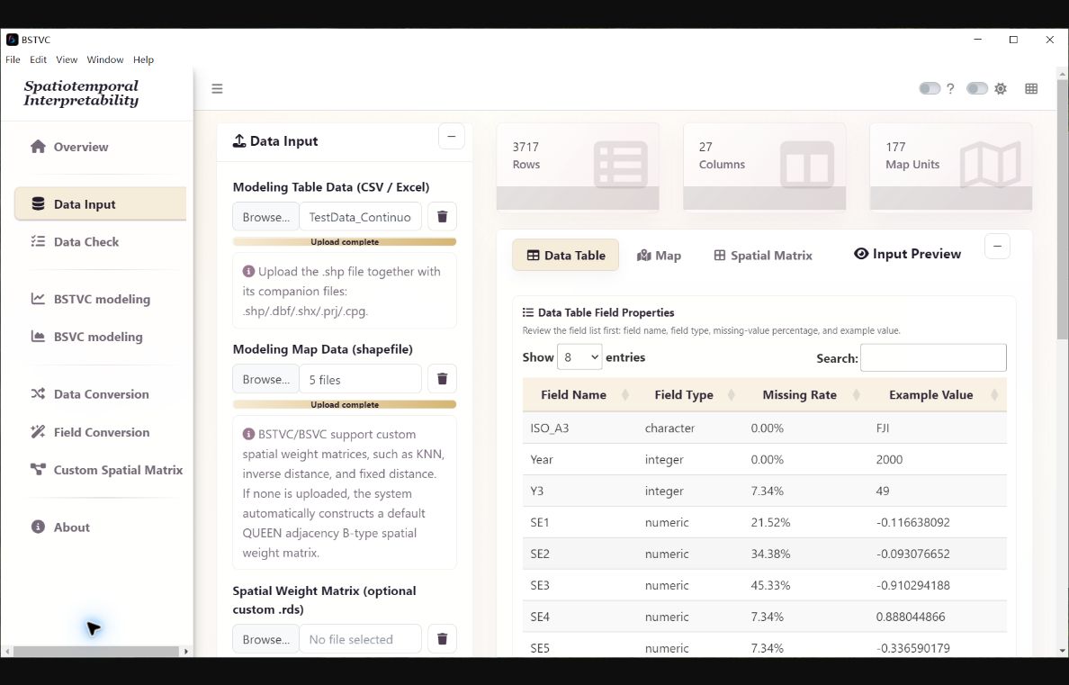Click the shapefile upload progress bar
1069x685 pixels.
click(345, 404)
